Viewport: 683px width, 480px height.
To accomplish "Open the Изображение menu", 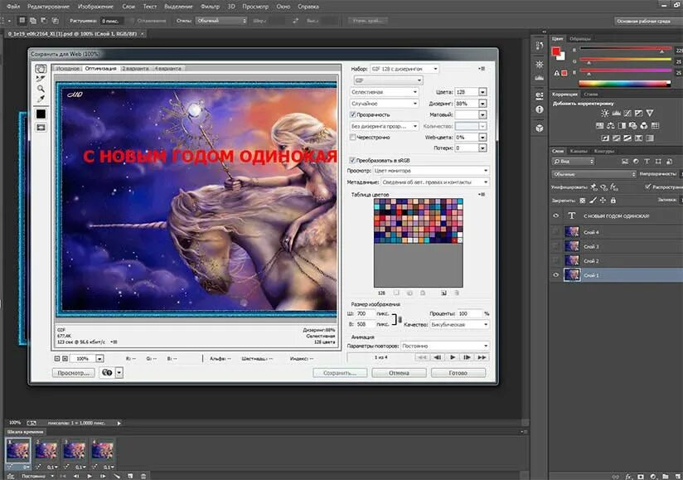I will tap(95, 7).
